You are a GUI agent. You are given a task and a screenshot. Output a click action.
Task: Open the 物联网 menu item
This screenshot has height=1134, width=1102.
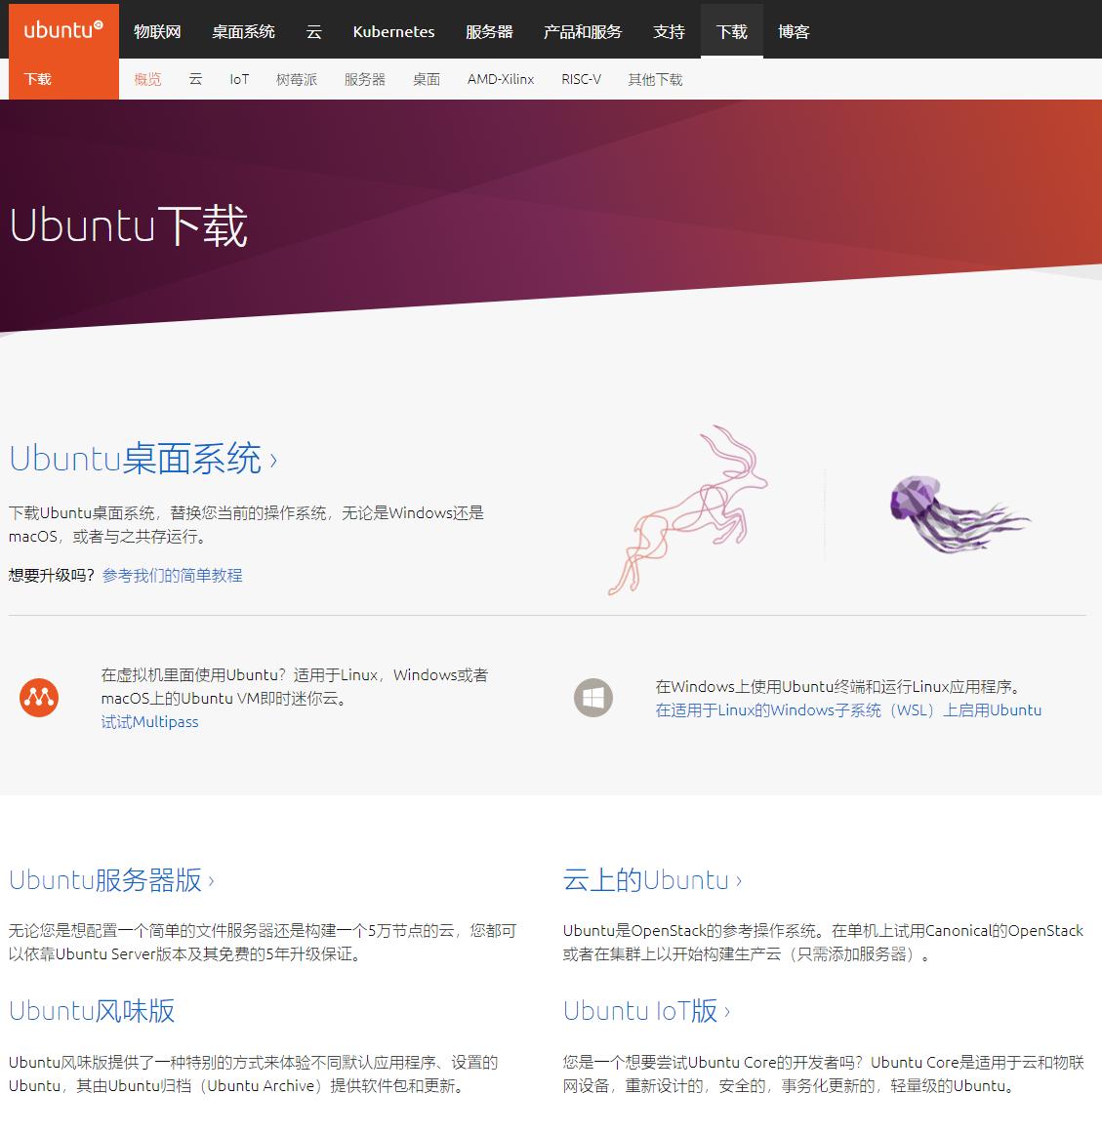[158, 30]
